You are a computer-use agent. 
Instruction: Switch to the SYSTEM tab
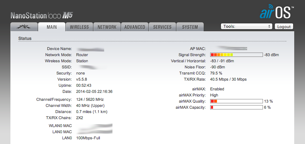pyautogui.click(x=190, y=27)
